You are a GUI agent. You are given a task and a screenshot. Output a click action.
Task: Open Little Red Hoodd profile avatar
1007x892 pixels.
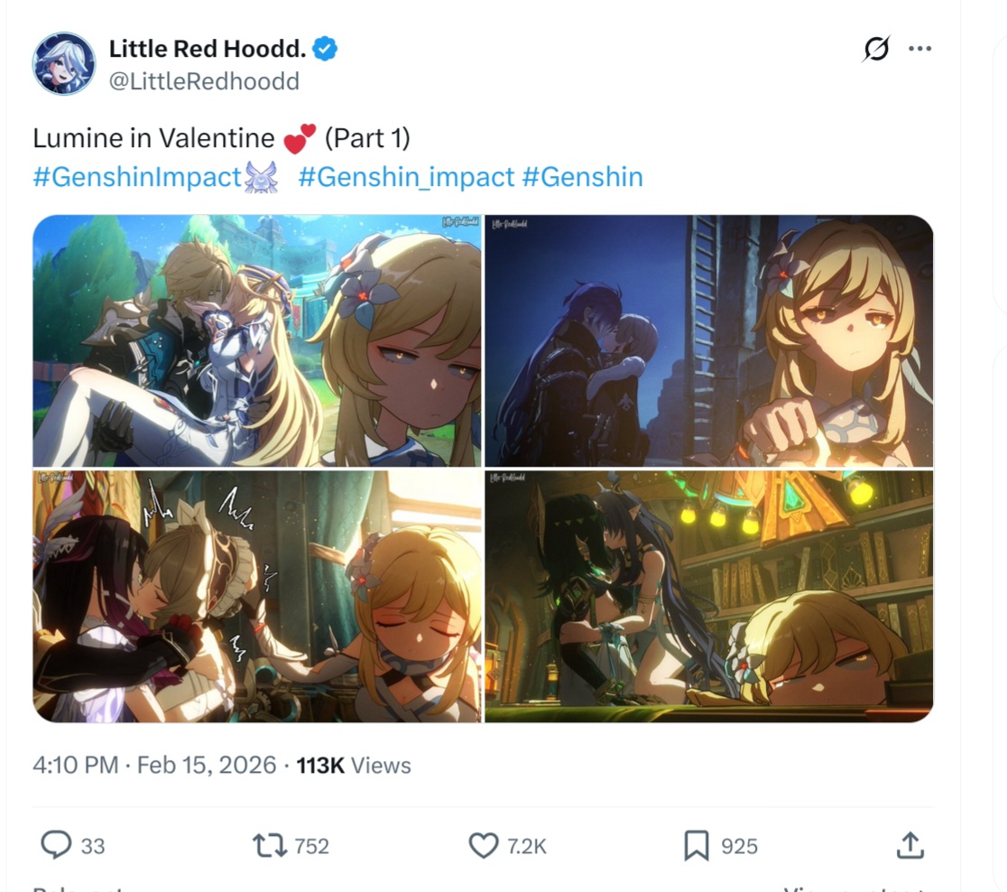click(x=63, y=63)
